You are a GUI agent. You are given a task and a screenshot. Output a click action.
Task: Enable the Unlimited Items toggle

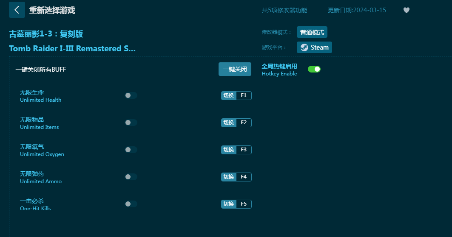click(131, 123)
